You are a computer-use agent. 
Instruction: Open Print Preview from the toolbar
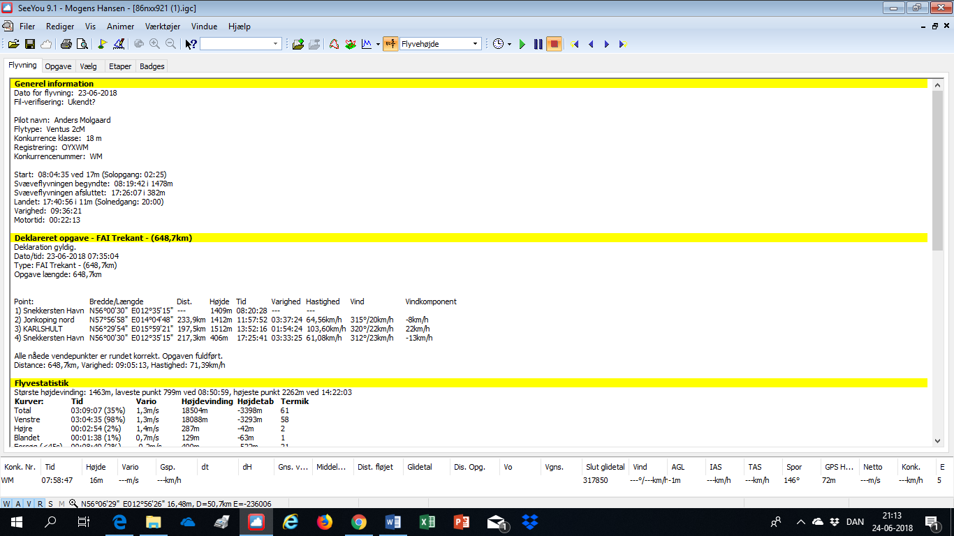[x=82, y=44]
